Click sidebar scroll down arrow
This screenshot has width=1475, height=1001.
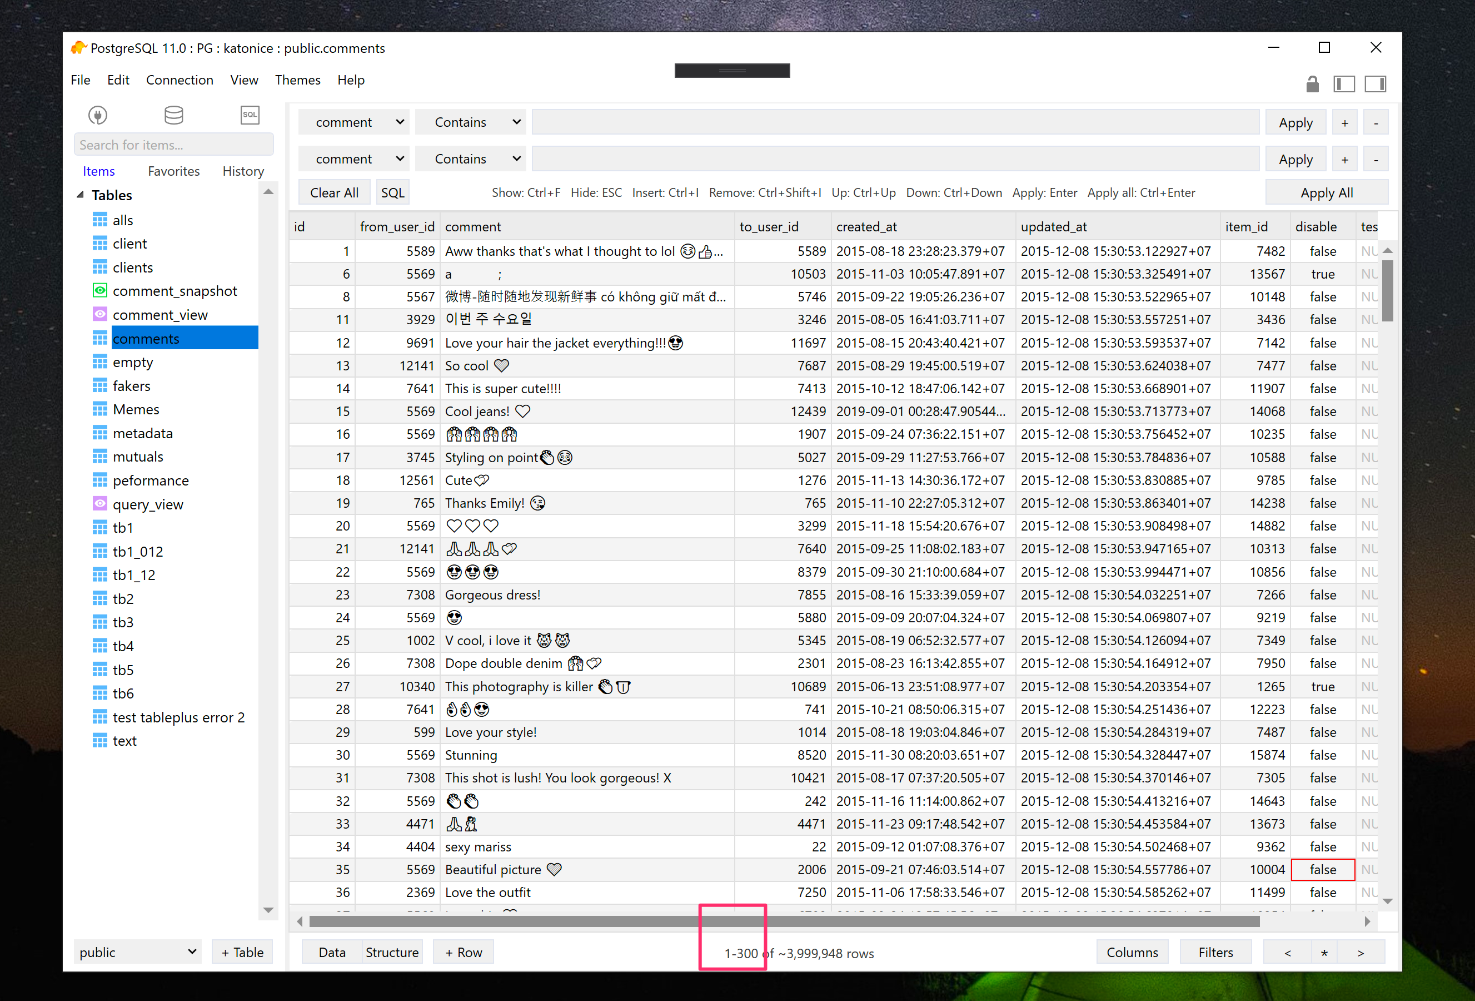pos(268,910)
